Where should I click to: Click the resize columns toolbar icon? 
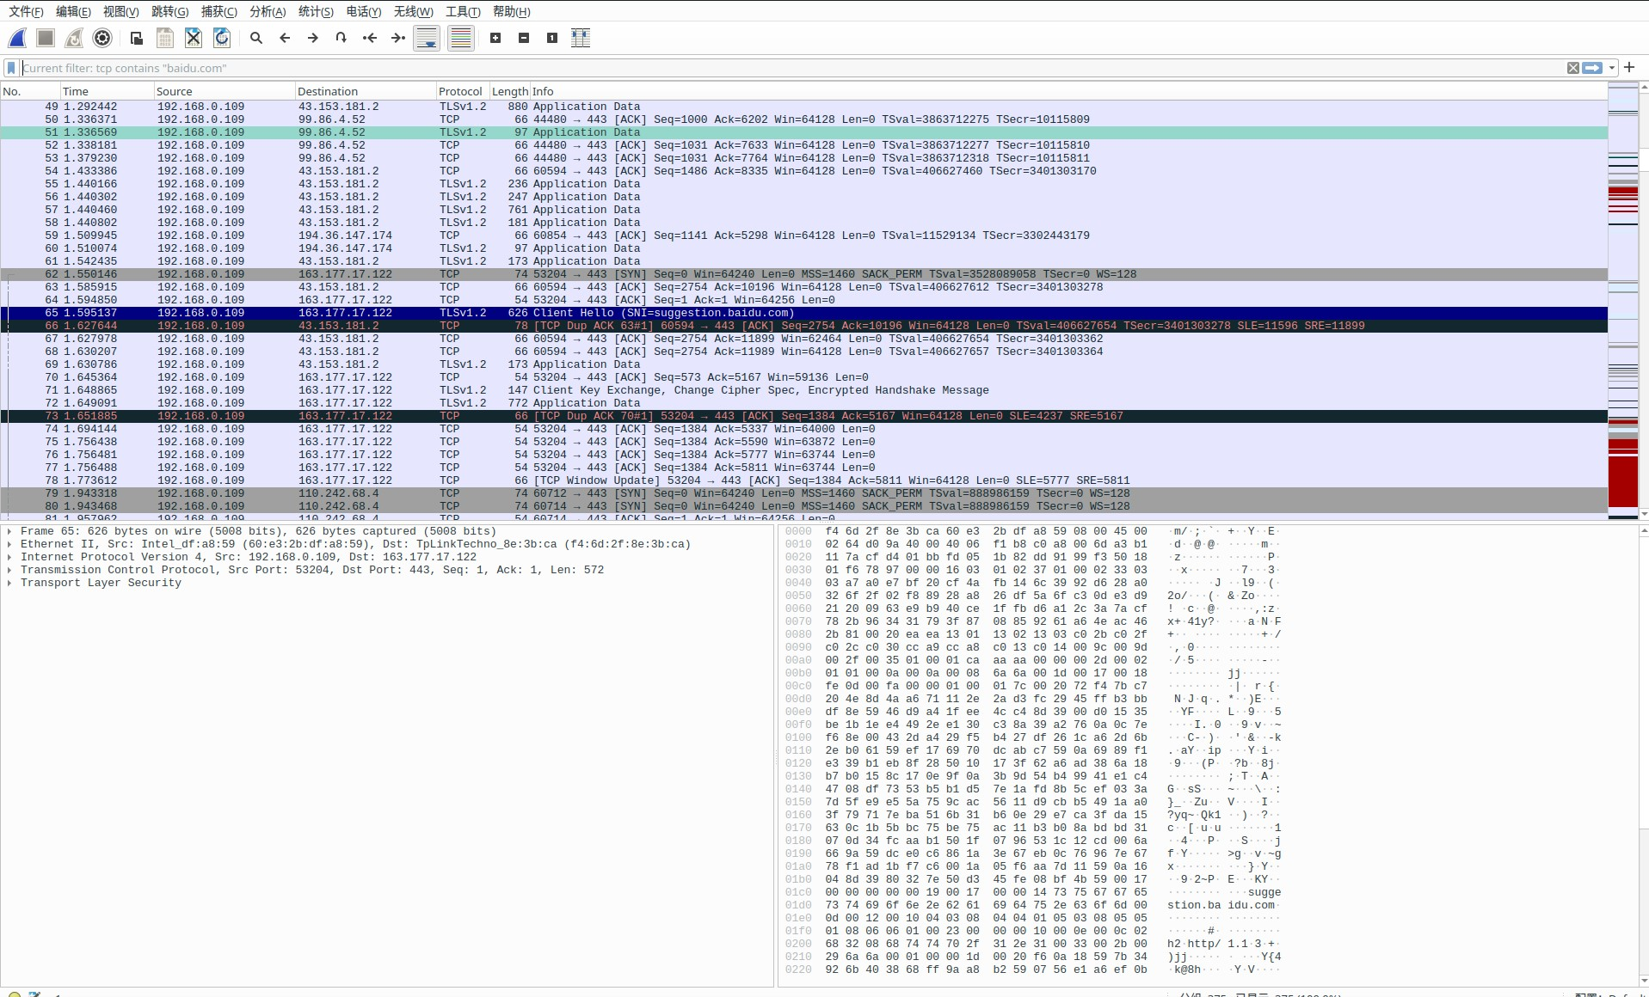[x=581, y=37]
